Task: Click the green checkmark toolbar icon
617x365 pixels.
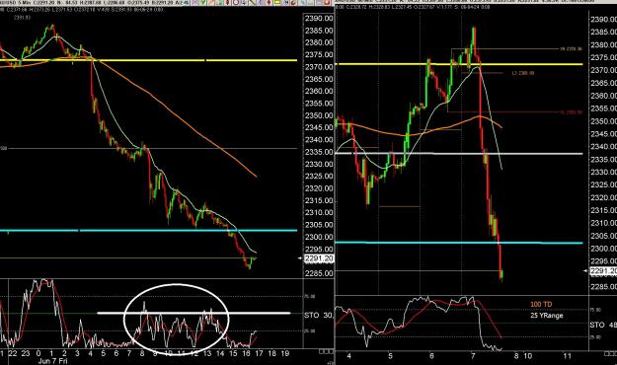Action: point(203,2)
